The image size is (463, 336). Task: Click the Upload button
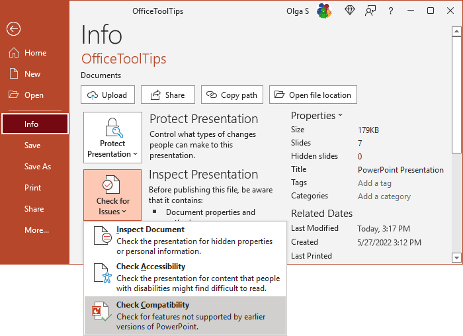coord(108,95)
